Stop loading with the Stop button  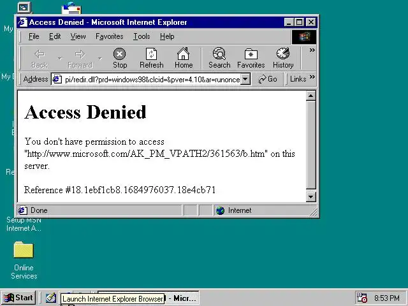[x=120, y=58]
